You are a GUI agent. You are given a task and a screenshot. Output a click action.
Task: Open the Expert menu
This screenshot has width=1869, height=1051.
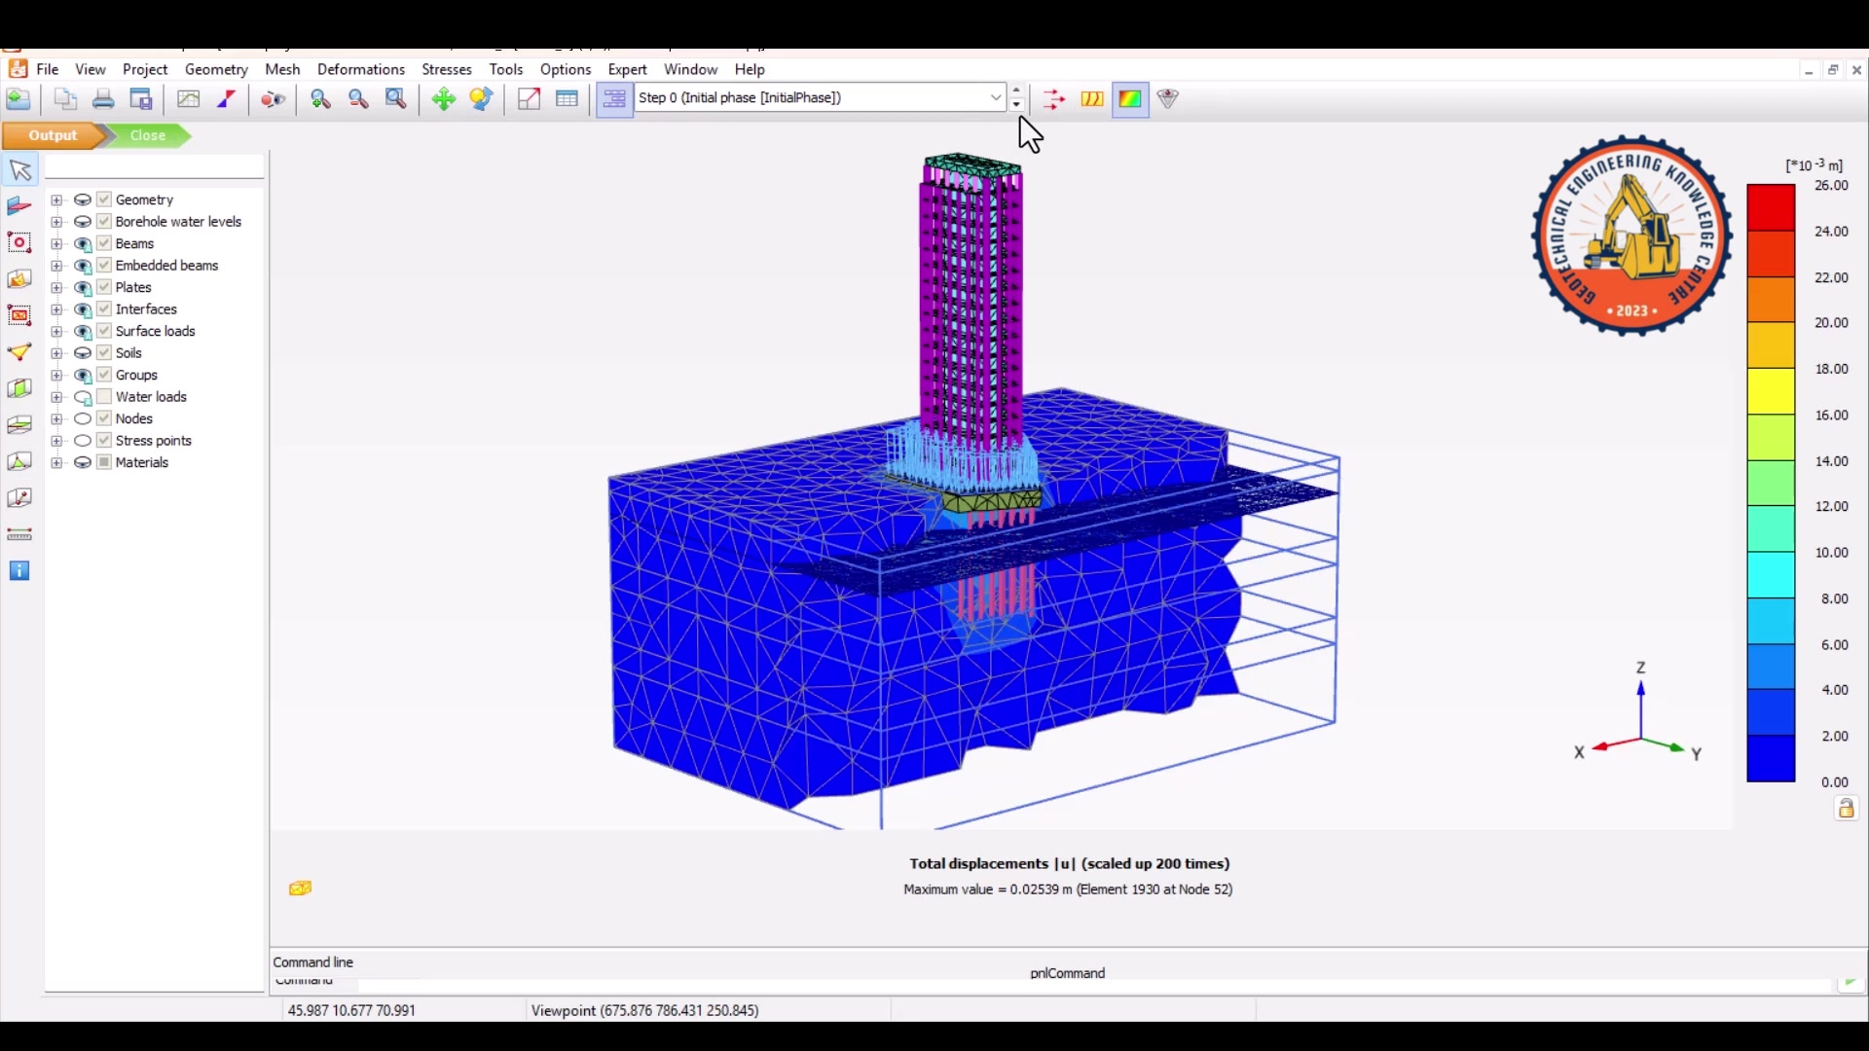pyautogui.click(x=628, y=69)
